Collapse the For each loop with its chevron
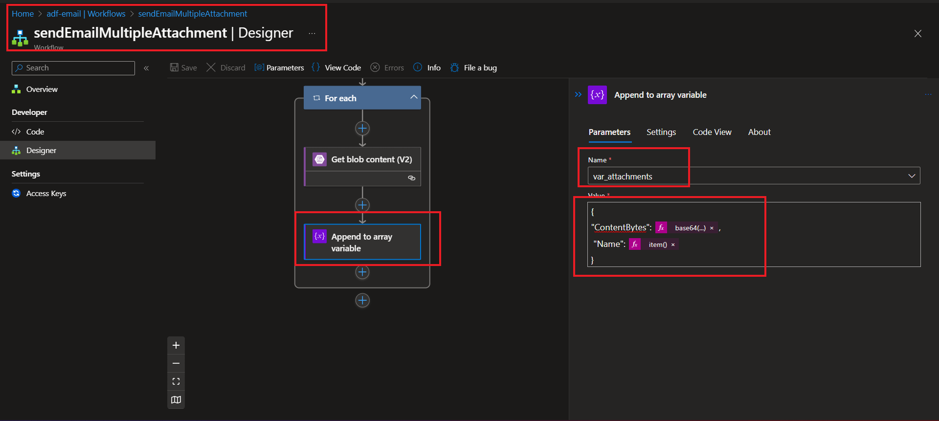The height and width of the screenshot is (421, 939). point(414,97)
